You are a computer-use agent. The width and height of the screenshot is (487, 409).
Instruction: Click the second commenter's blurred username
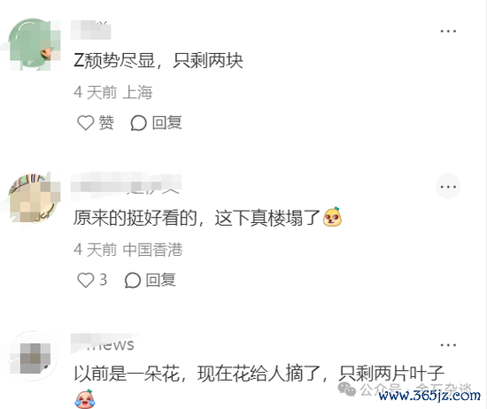point(126,185)
